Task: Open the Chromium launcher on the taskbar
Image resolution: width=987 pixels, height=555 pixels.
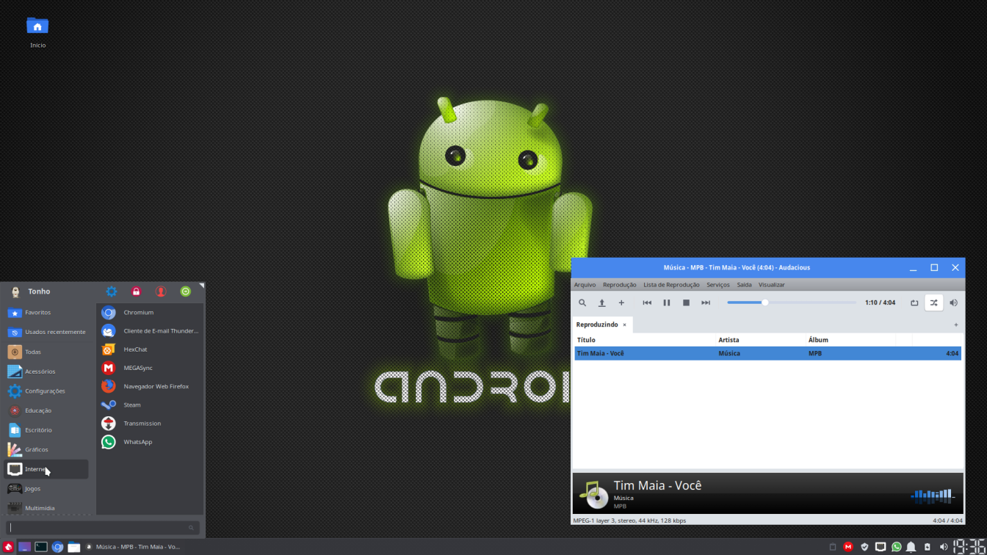Action: 57,547
